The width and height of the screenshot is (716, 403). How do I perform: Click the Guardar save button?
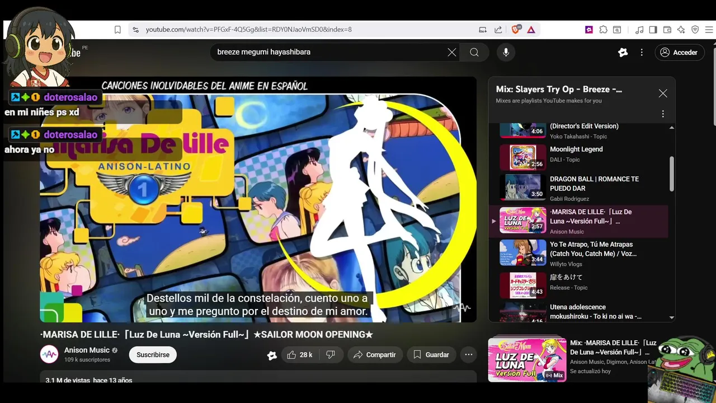coord(431,355)
